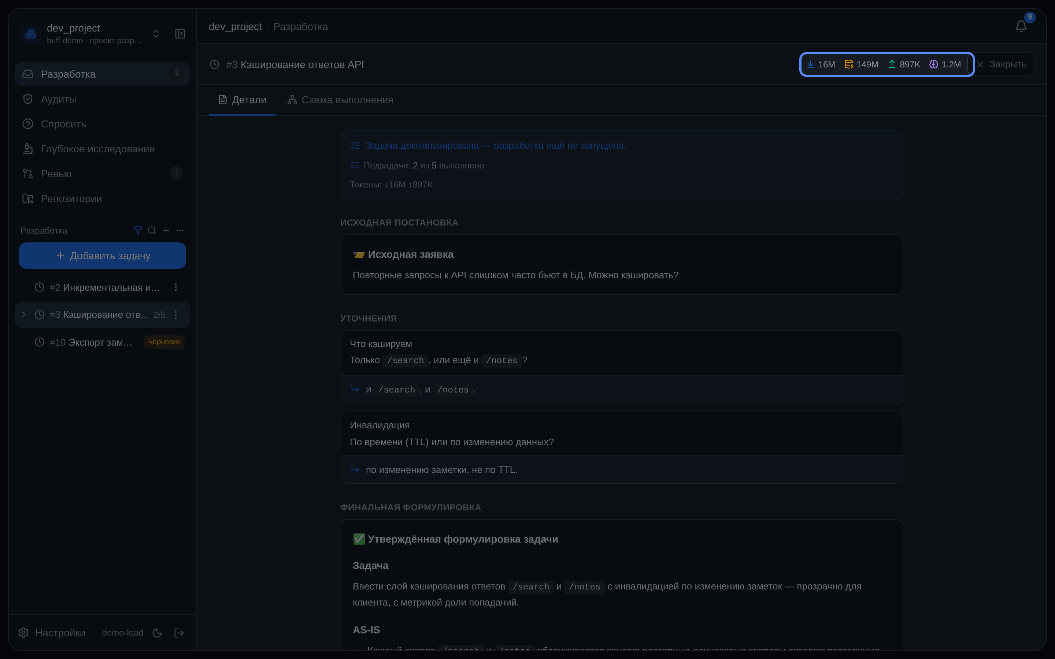
Task: Click input tokens 16M indicator
Action: (x=821, y=64)
